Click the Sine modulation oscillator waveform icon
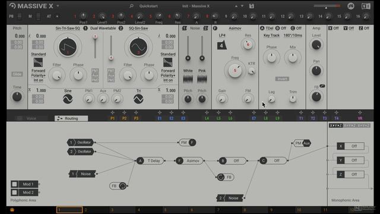Image resolution: width=380 pixels, height=214 pixels. pos(68,99)
